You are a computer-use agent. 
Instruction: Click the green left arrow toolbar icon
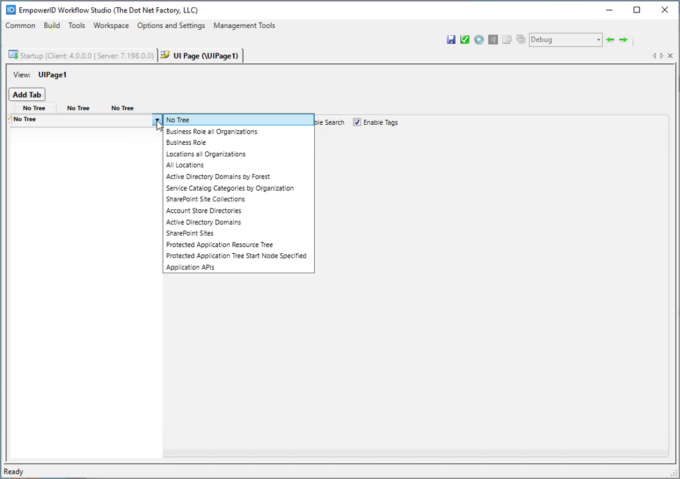(610, 40)
